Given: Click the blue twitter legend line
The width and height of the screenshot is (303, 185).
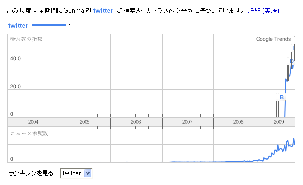Looking at the screenshot, I should pos(49,25).
